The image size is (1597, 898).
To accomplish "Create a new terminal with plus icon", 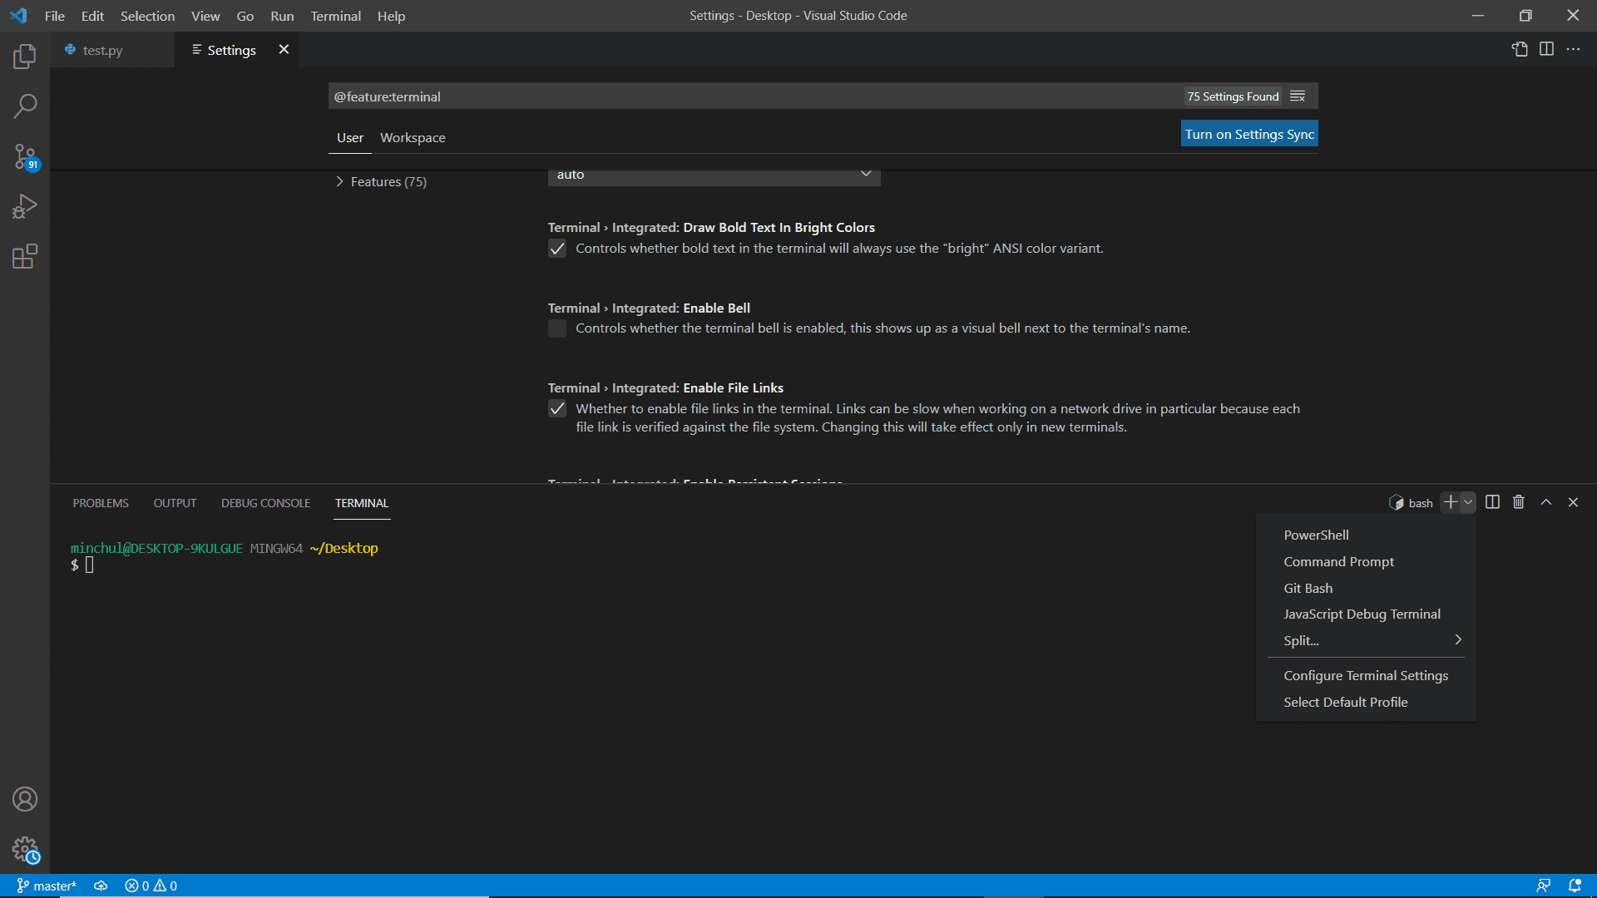I will tap(1451, 502).
